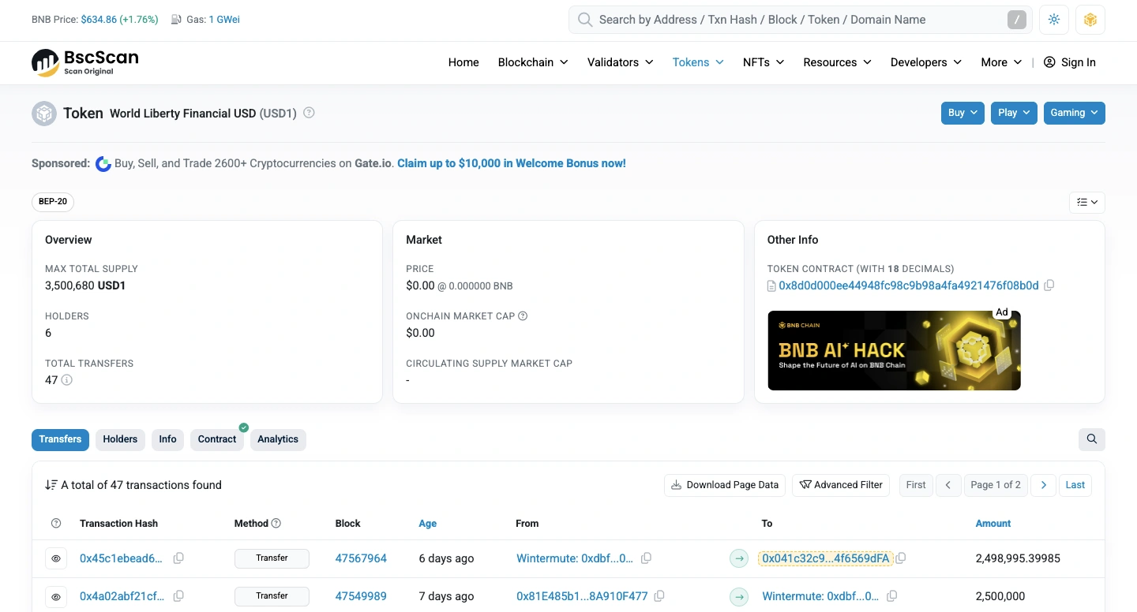The image size is (1137, 612).
Task: Copy the Wintermute to-address in second row
Action: 891,596
